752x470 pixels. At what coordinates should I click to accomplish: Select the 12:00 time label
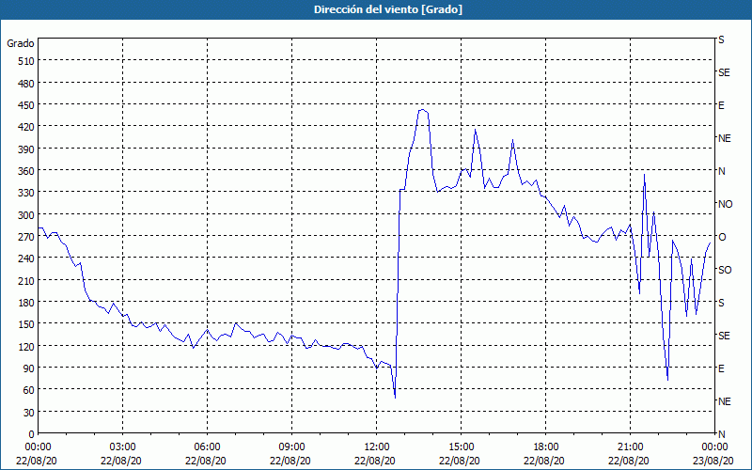[x=377, y=447]
